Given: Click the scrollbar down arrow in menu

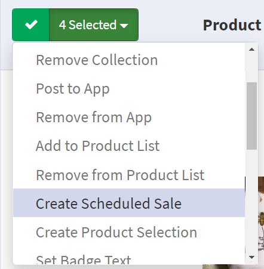Looking at the screenshot, I should (x=251, y=257).
